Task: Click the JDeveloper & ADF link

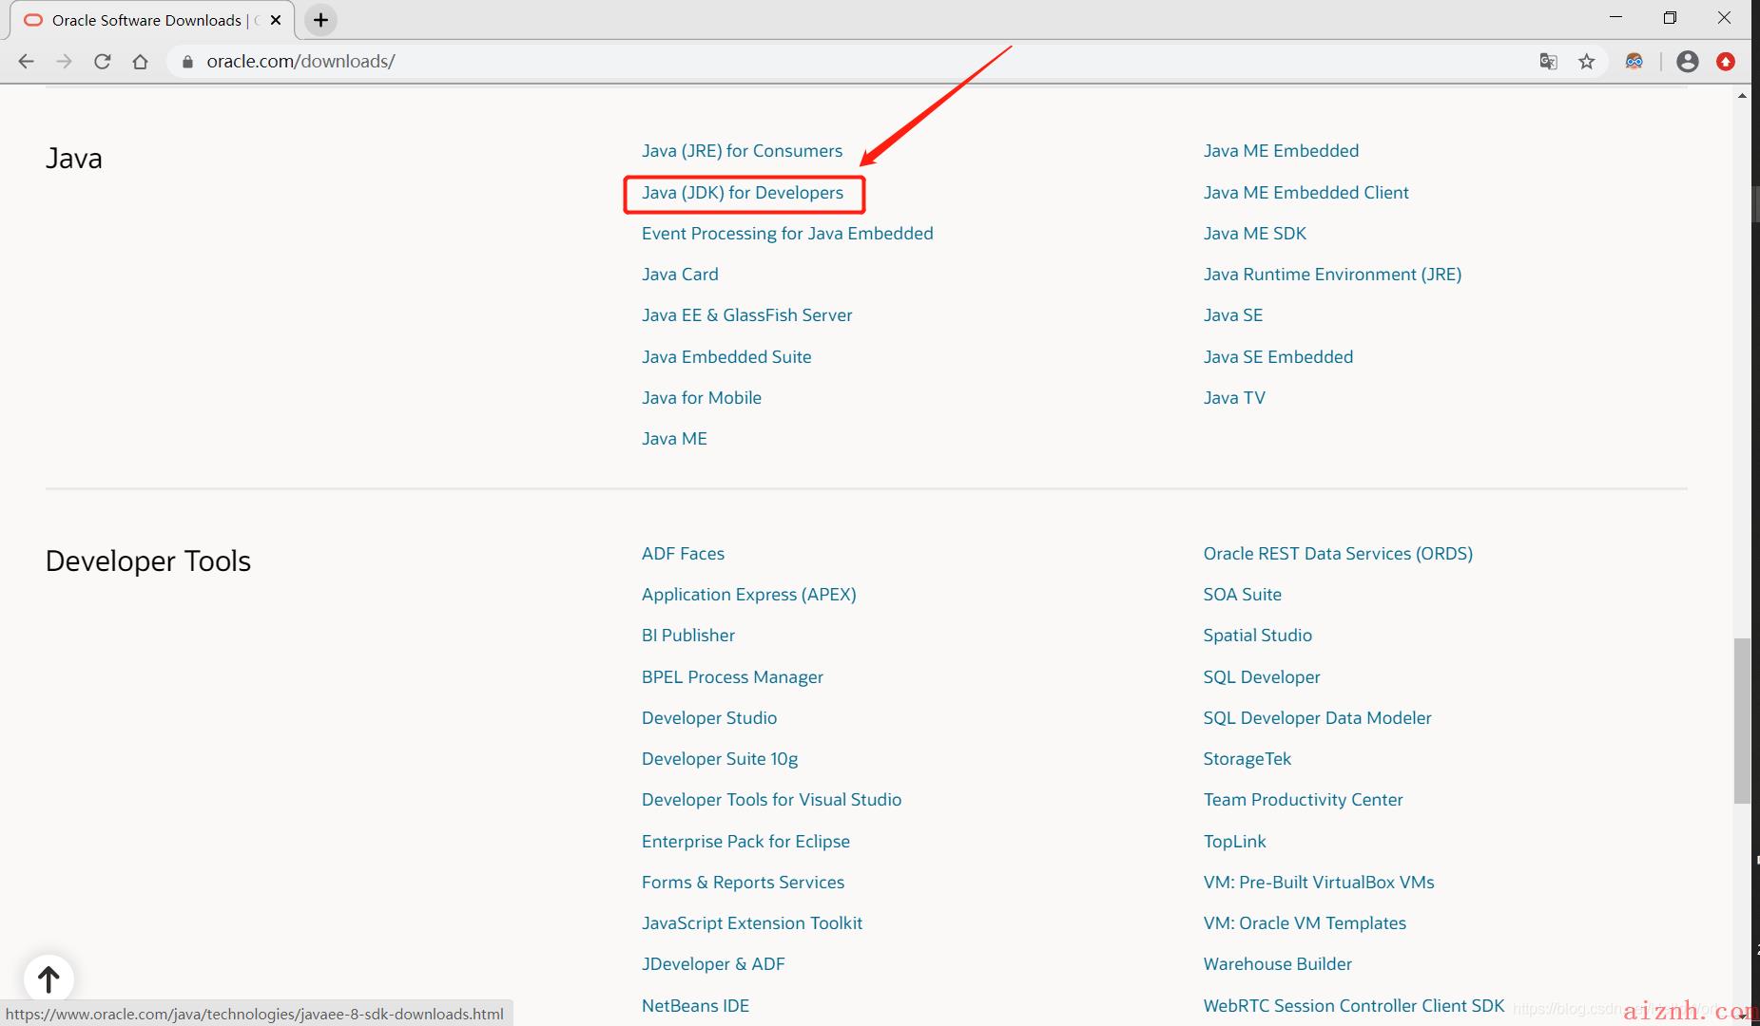Action: [713, 964]
